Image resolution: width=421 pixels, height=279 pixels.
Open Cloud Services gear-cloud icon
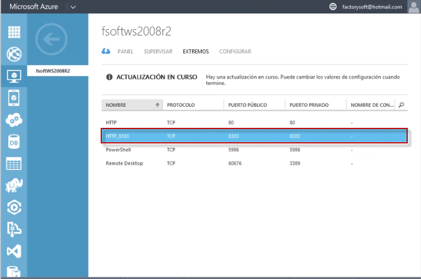point(13,120)
